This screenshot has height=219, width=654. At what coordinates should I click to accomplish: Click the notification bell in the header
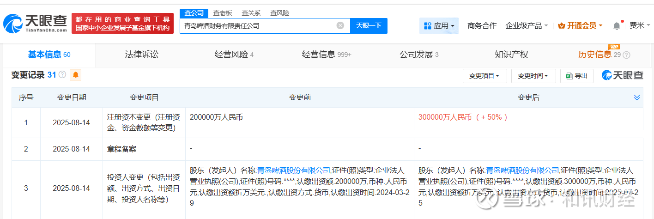point(617,26)
